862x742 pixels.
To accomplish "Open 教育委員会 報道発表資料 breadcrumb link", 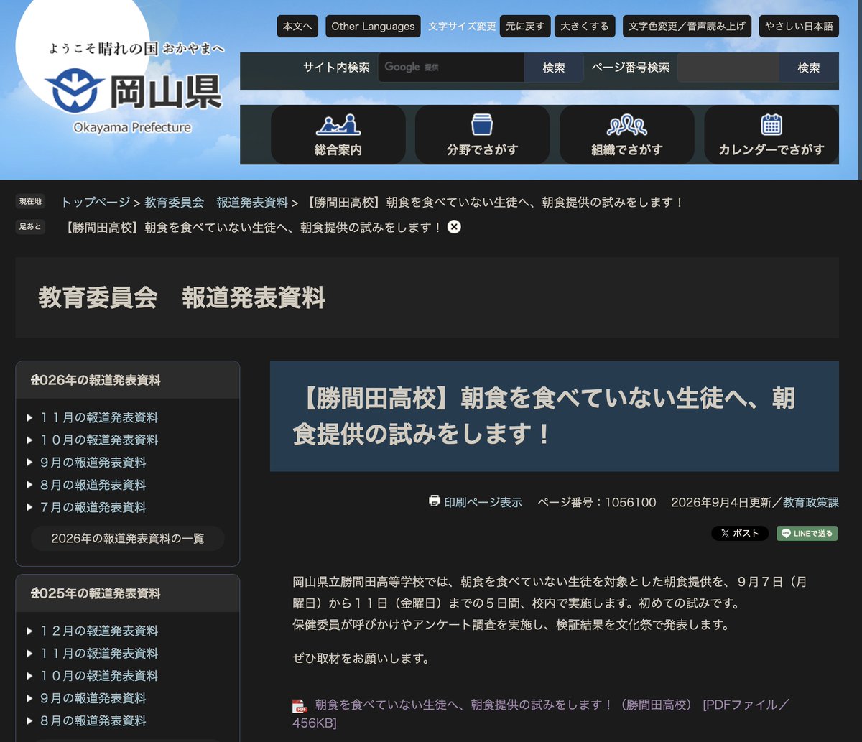I will pos(216,203).
